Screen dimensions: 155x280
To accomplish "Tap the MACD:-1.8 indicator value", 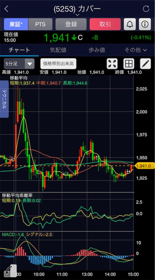I will [13, 234].
